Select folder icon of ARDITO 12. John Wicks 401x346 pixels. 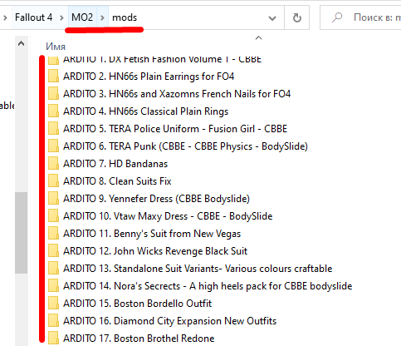coord(53,251)
